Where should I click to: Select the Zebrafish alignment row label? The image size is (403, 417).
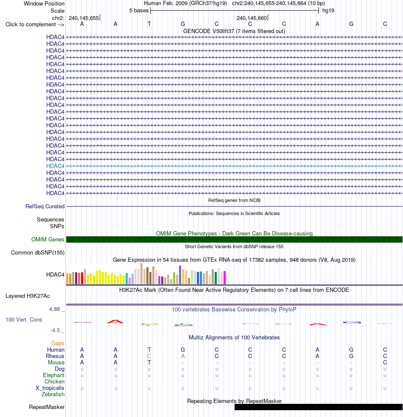(x=53, y=395)
